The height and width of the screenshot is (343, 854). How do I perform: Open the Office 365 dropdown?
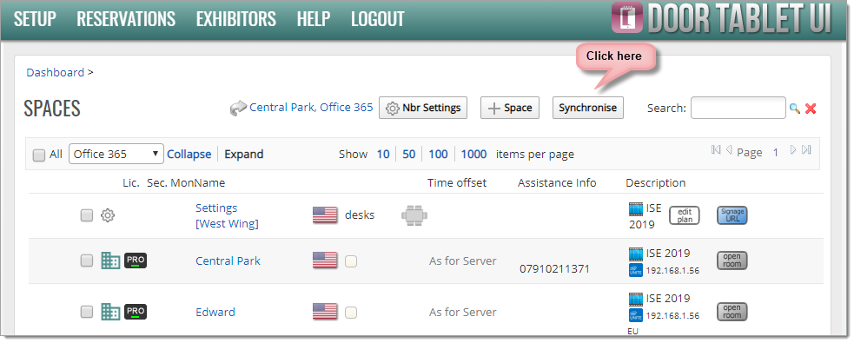pos(116,154)
